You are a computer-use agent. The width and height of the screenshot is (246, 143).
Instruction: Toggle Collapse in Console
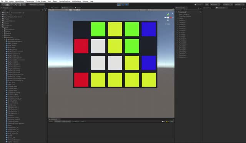[x=57, y=121]
